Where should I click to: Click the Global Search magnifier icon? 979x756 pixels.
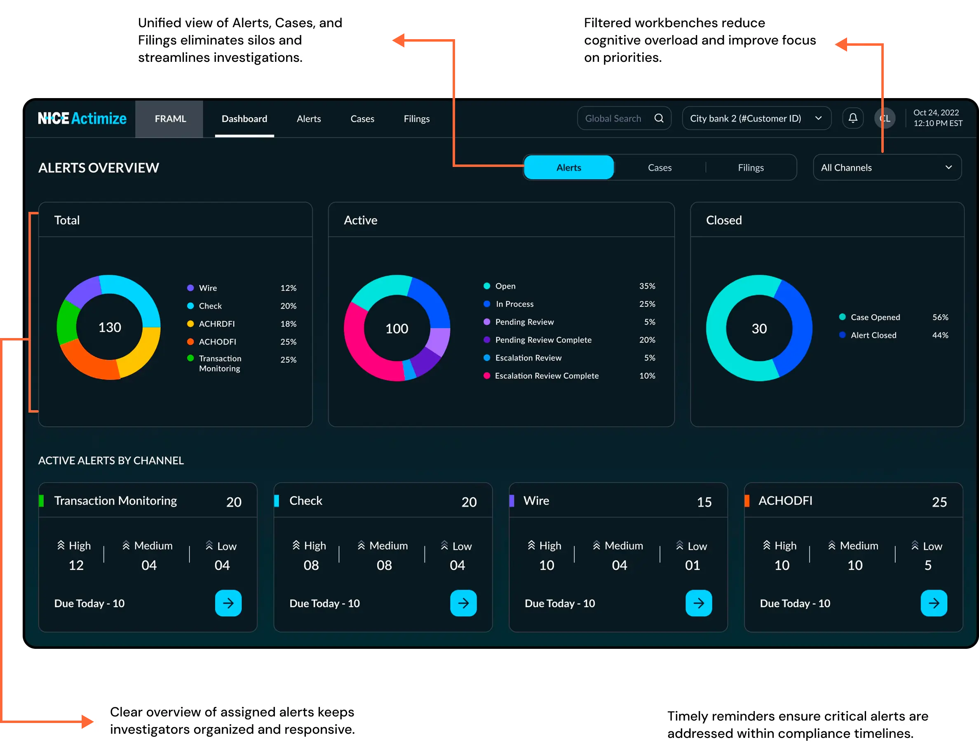click(658, 118)
